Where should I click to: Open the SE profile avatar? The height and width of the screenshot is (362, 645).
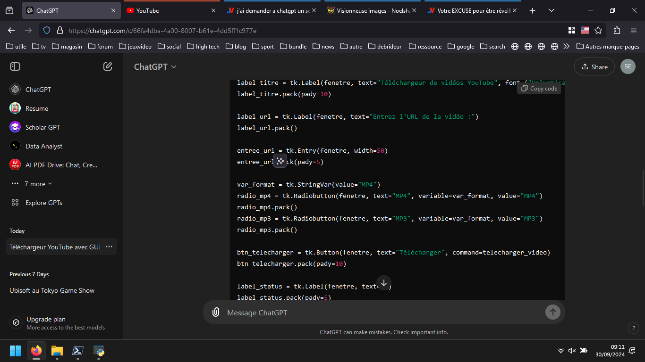(x=628, y=66)
